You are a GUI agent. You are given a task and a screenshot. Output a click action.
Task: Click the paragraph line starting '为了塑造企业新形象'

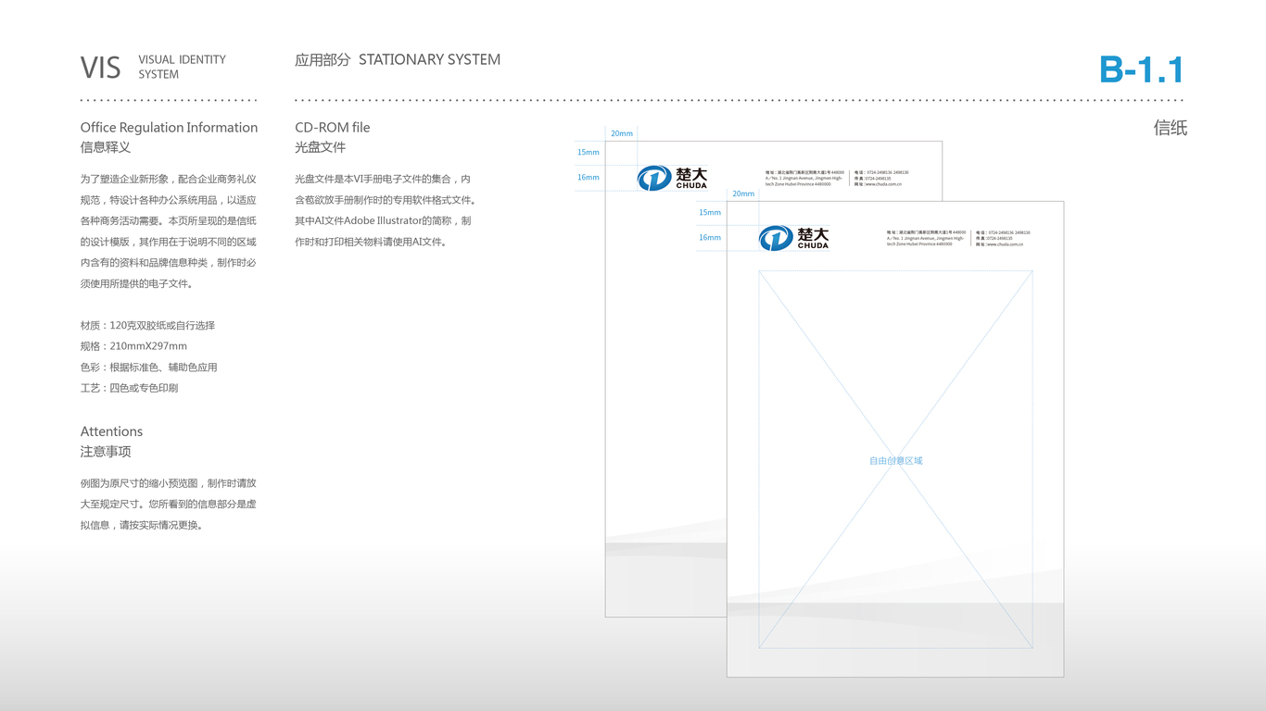[169, 179]
